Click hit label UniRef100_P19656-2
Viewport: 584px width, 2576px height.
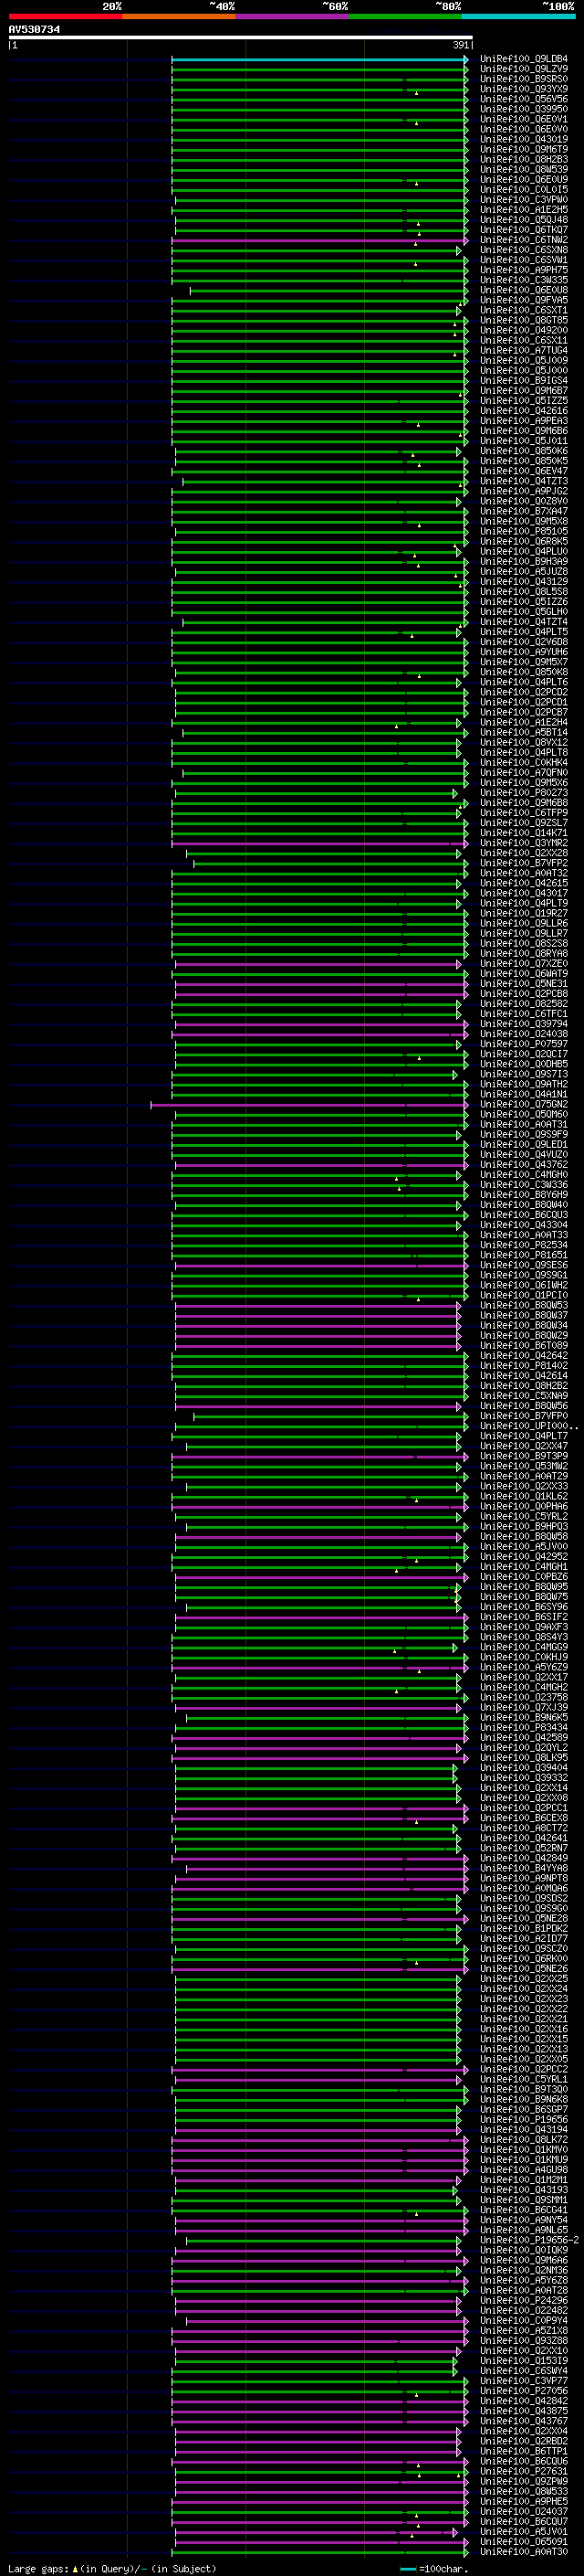click(x=529, y=2239)
